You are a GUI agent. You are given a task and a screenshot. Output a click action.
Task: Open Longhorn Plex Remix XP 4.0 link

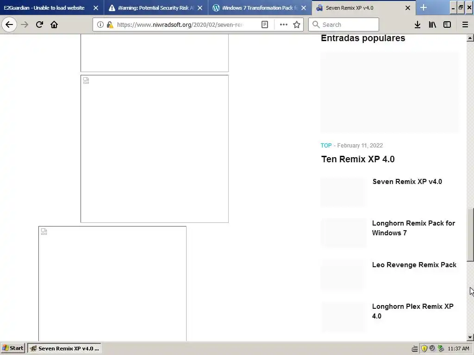(x=412, y=311)
